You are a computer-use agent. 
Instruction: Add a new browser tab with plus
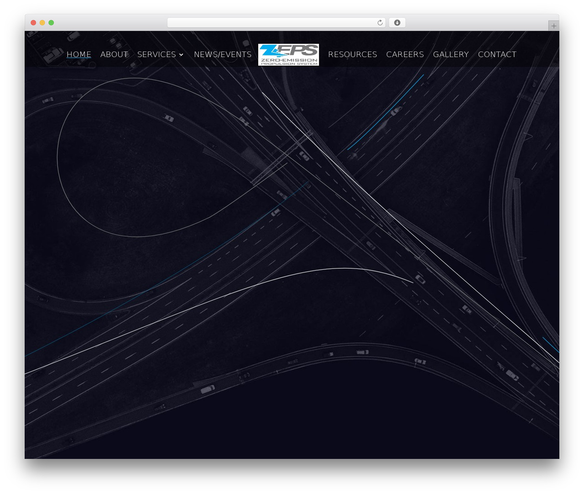click(553, 26)
